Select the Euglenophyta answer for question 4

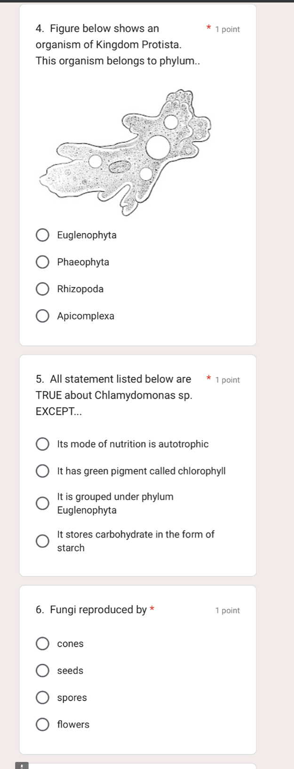click(42, 235)
